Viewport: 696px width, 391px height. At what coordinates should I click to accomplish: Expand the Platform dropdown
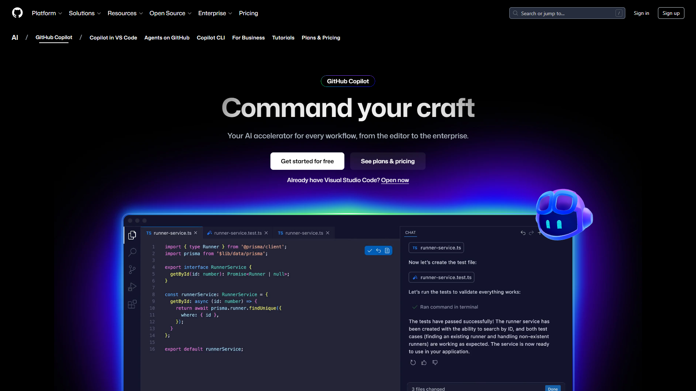(x=47, y=13)
